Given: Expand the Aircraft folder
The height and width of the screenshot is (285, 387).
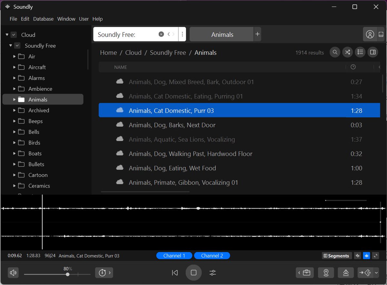Looking at the screenshot, I should point(14,67).
